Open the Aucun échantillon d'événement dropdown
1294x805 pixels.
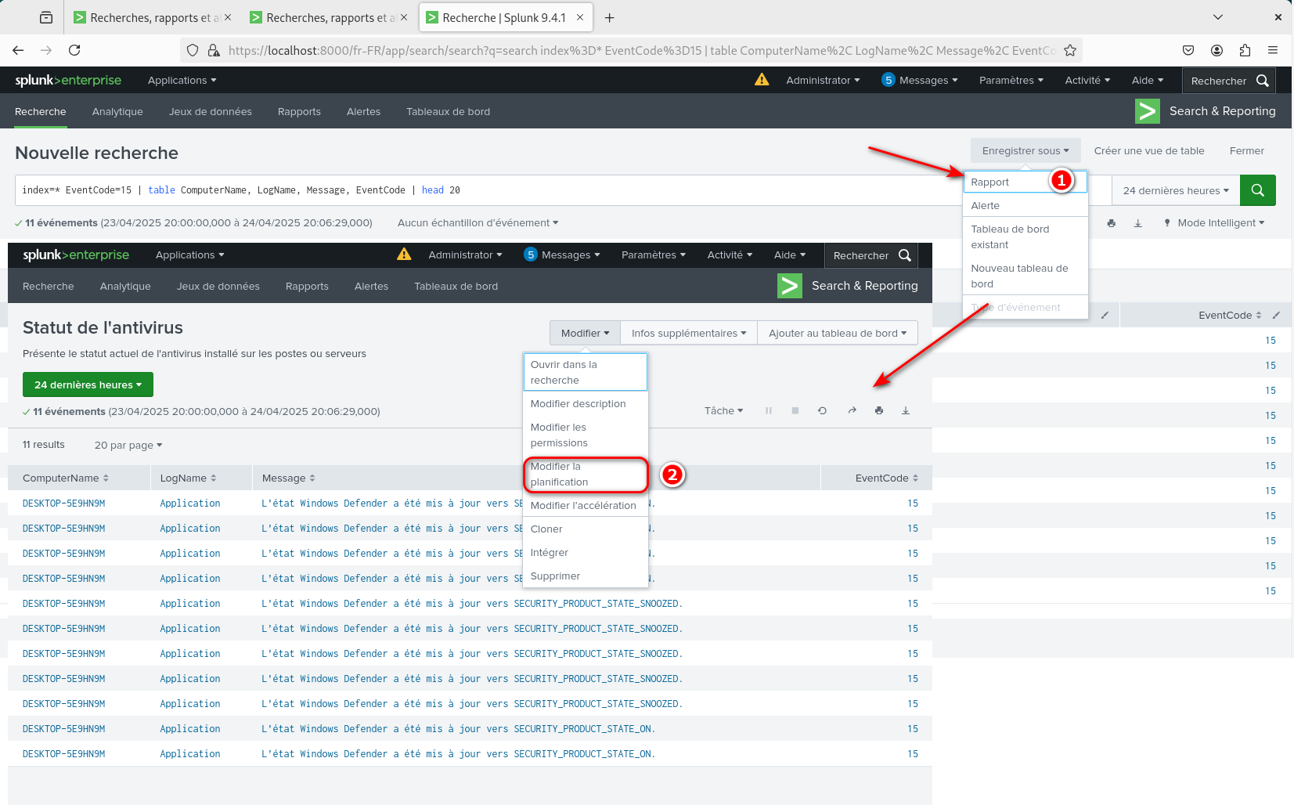478,222
